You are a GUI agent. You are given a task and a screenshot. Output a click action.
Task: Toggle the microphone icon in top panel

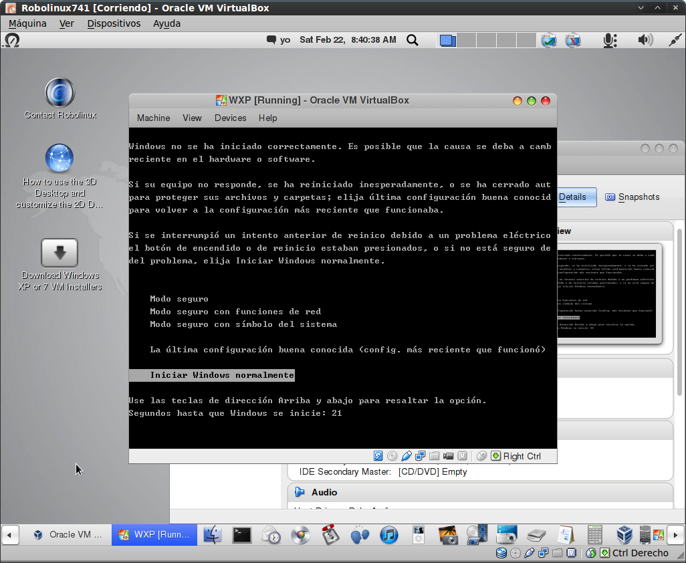click(609, 40)
